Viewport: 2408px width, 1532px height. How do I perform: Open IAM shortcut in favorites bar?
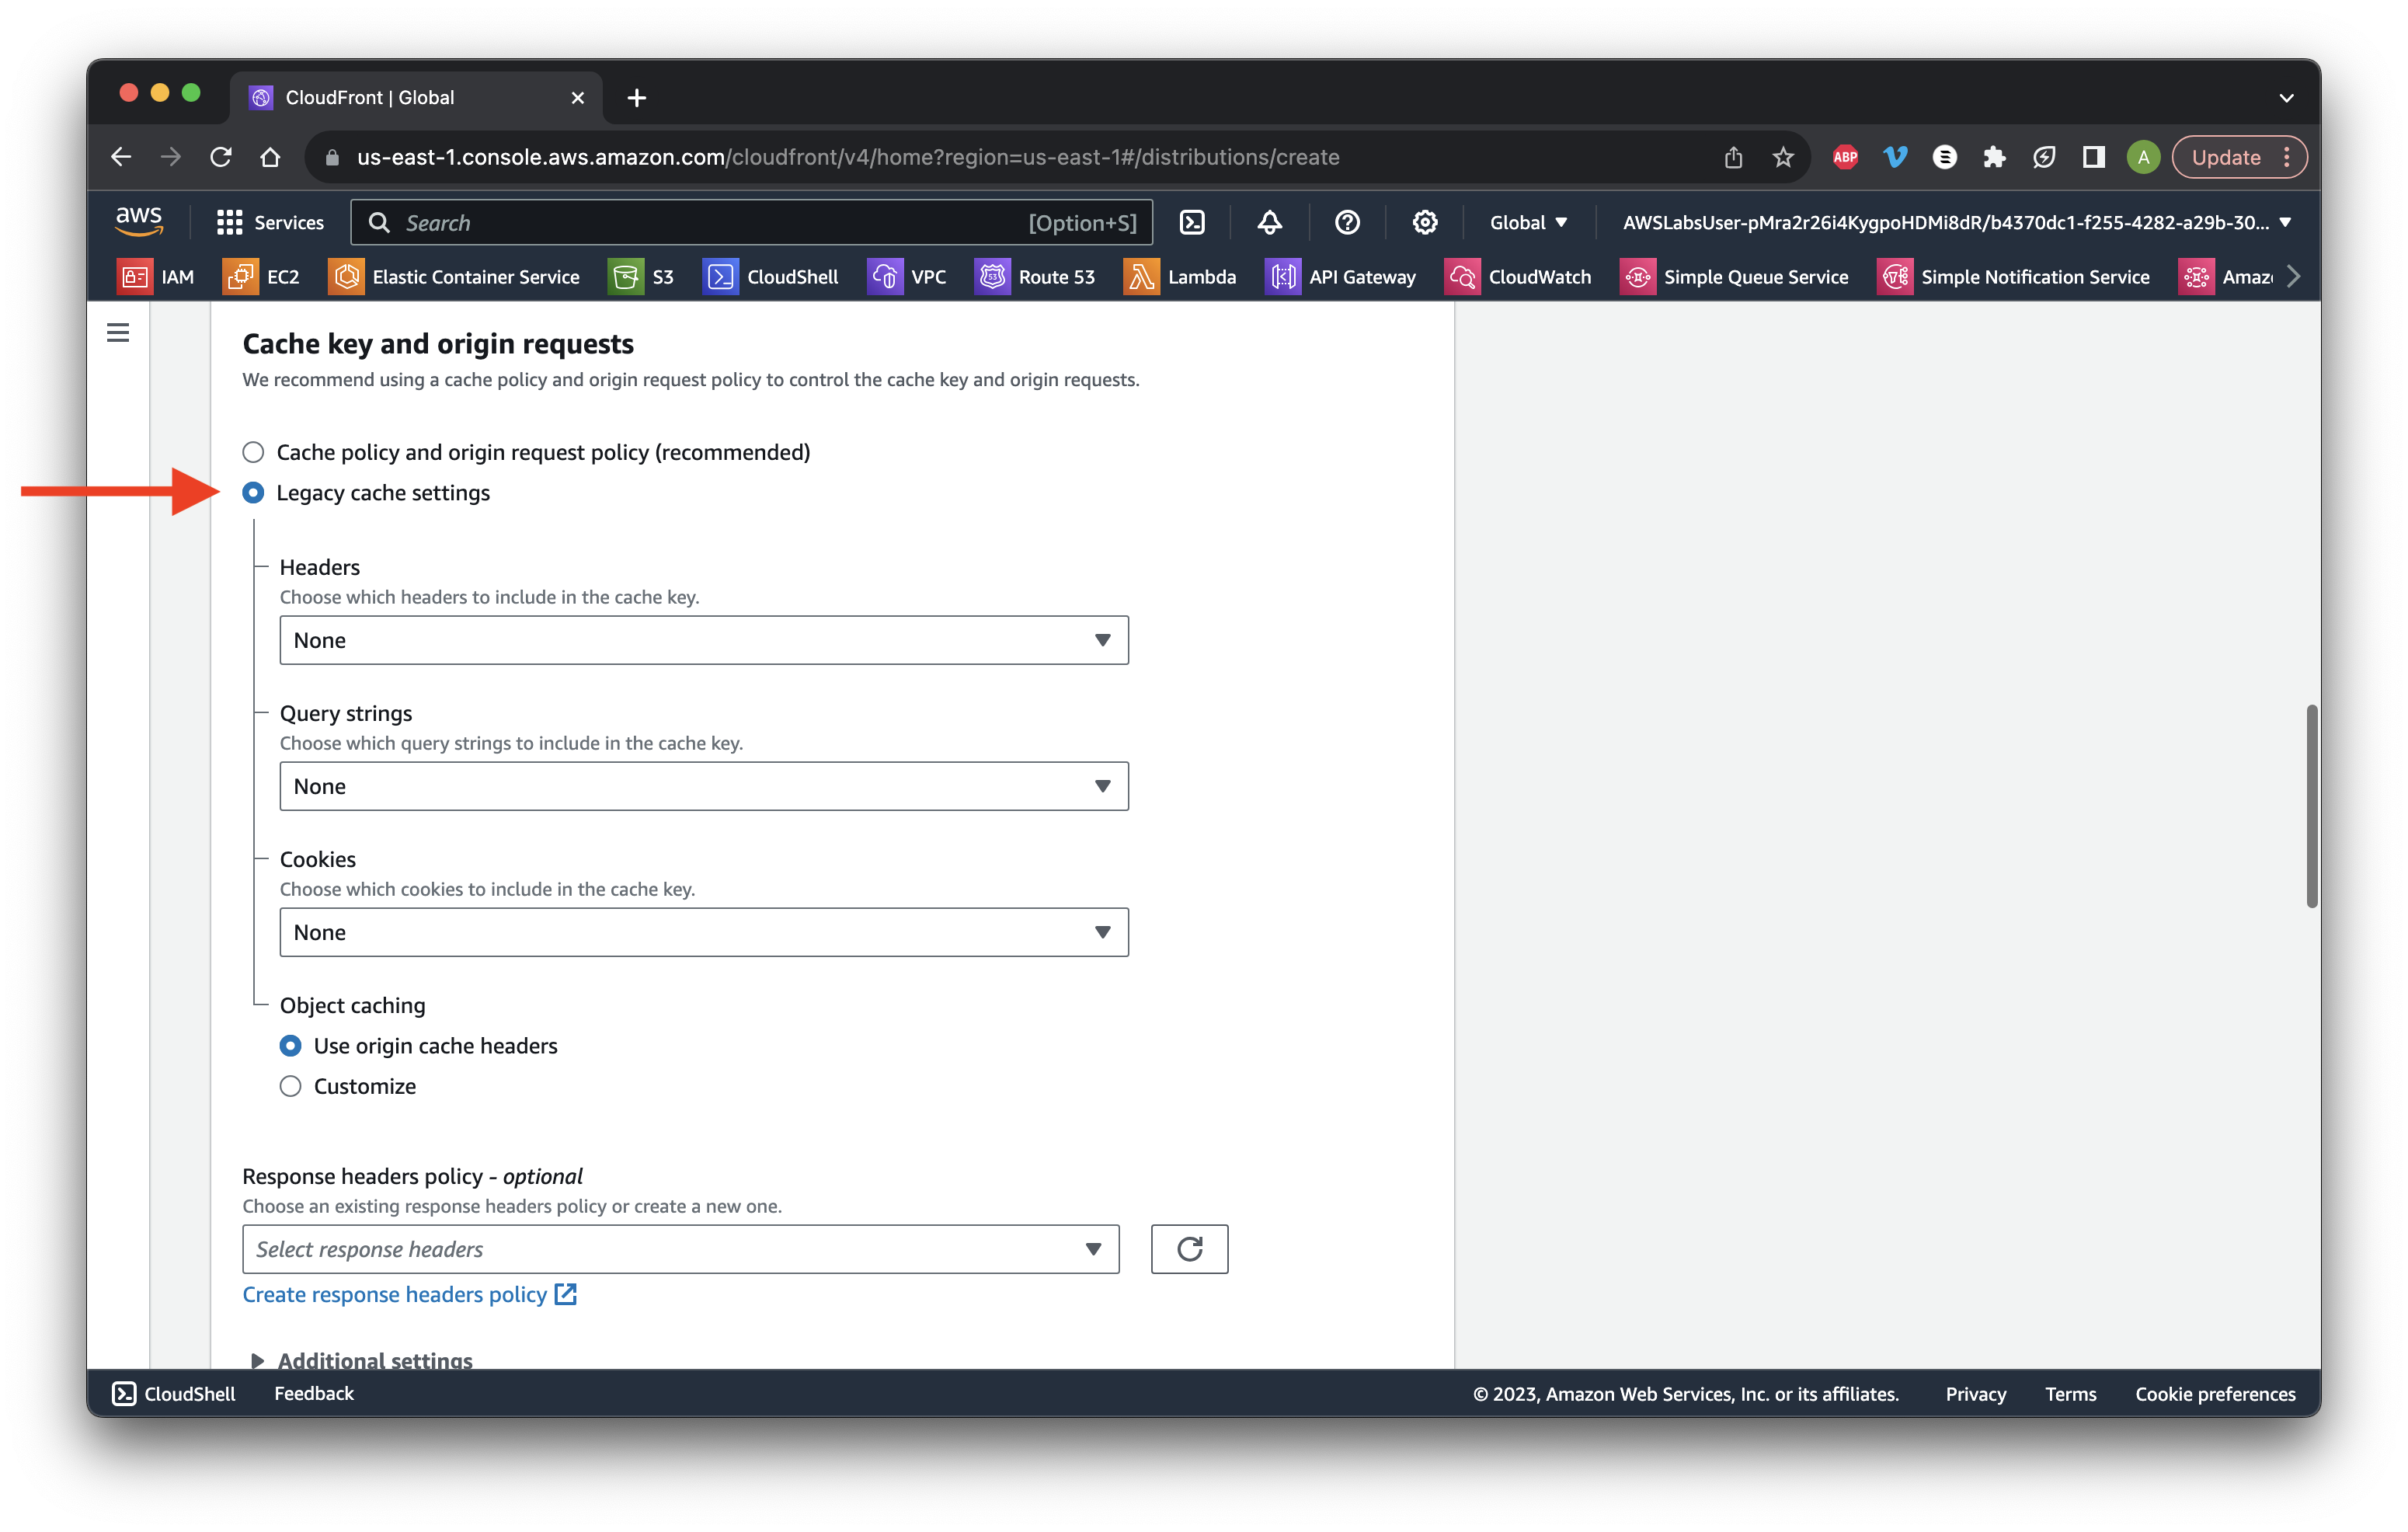[156, 277]
